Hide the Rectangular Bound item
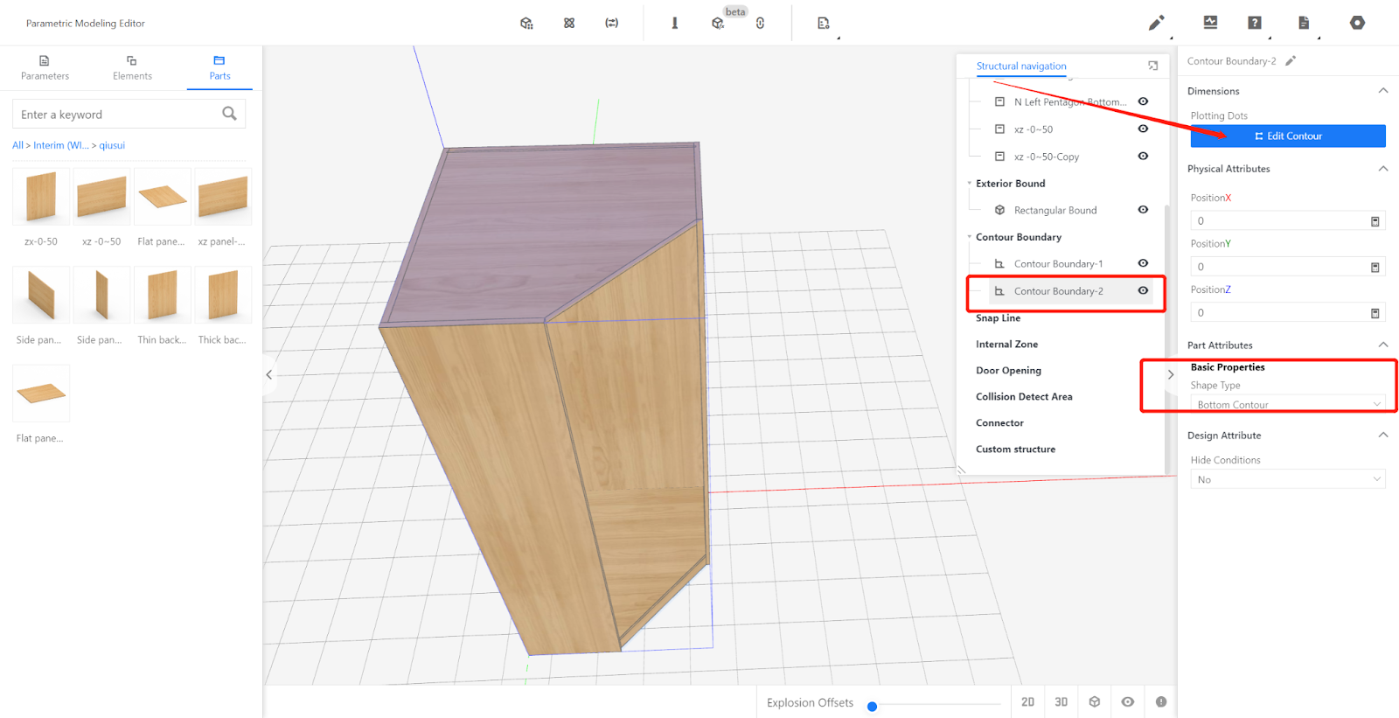The image size is (1399, 718). point(1143,210)
